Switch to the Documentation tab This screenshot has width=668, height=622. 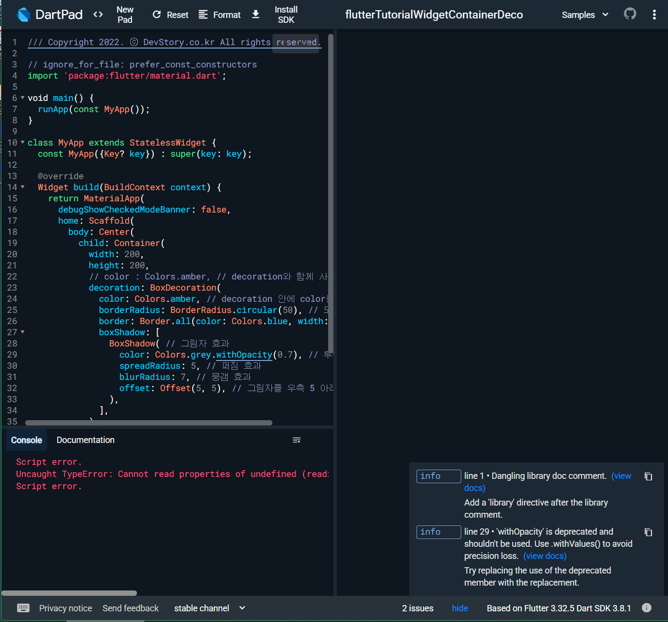tap(85, 440)
